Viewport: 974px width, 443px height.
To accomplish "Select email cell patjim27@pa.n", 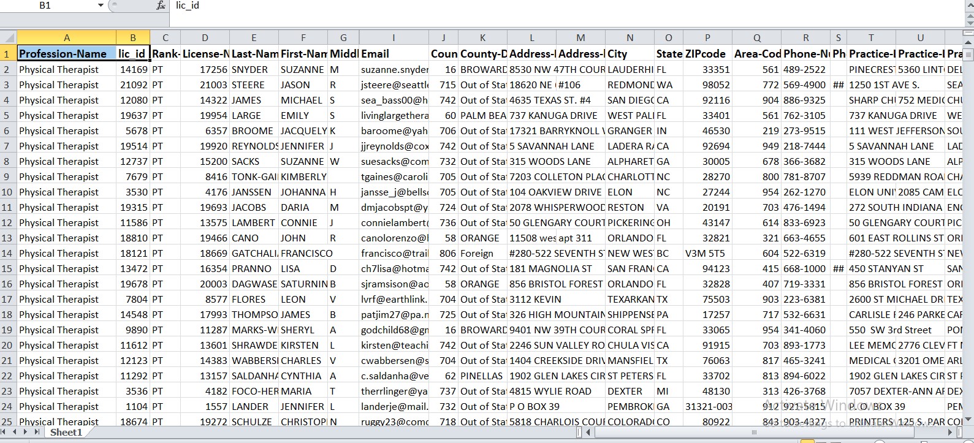I will 394,314.
